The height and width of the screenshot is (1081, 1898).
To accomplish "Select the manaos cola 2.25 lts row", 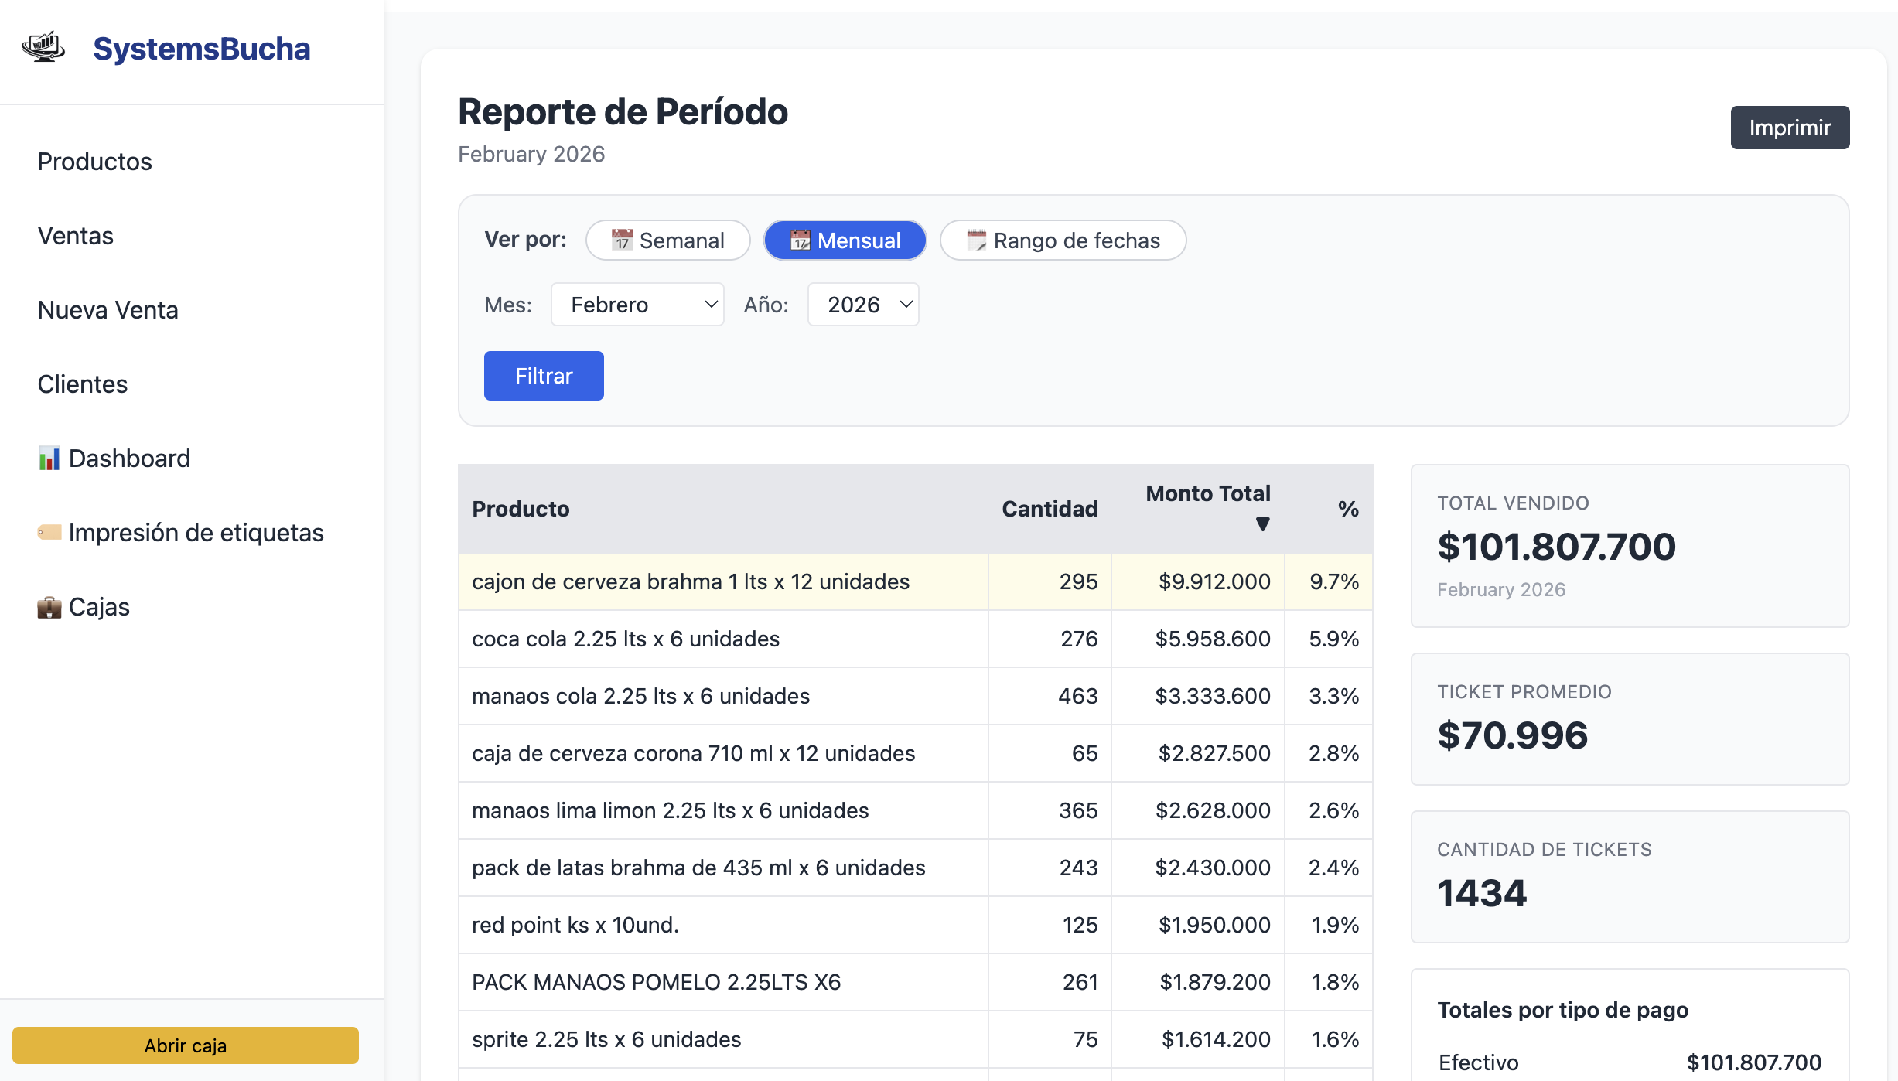I will [x=916, y=696].
